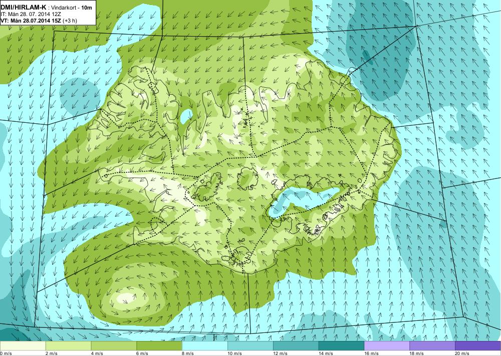Viewport: 501px width, 356px height.
Task: Click the medium green 4–6 m/s legend swatch
Action: [x=114, y=346]
